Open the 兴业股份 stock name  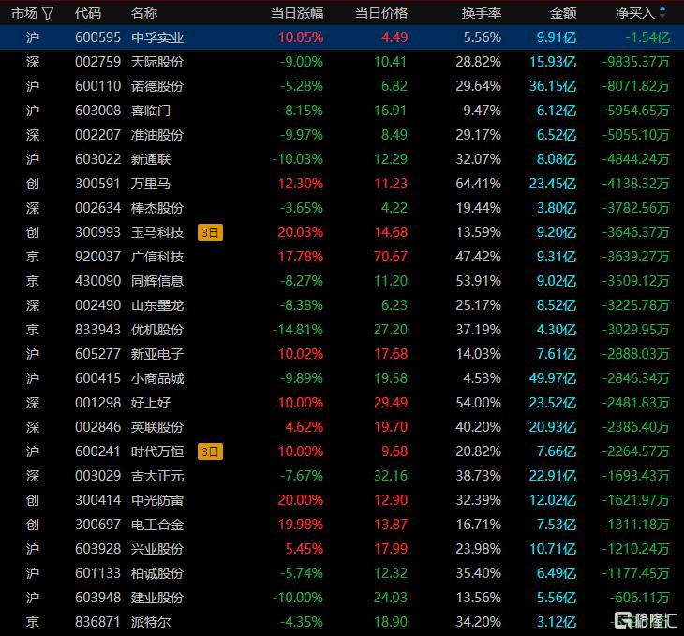157,549
